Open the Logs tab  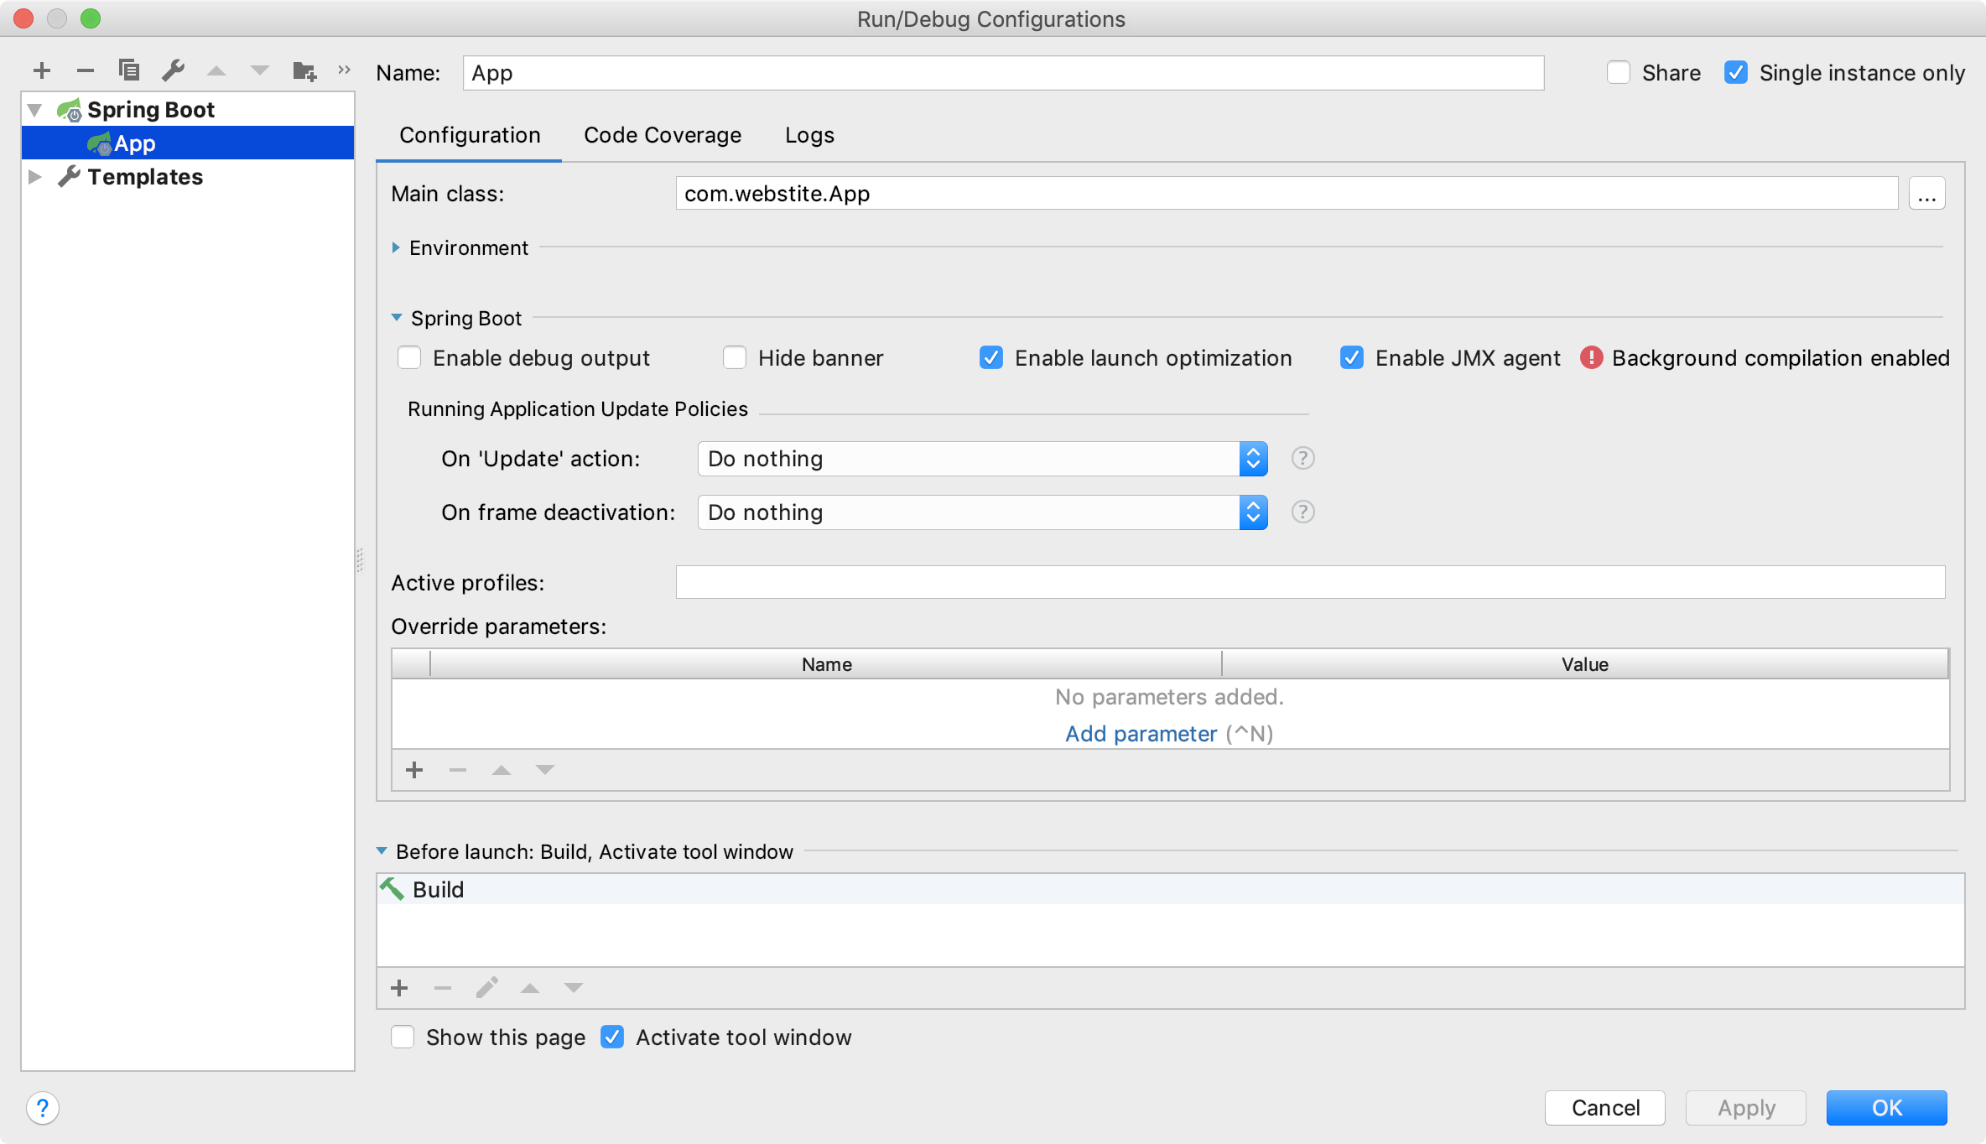tap(809, 135)
